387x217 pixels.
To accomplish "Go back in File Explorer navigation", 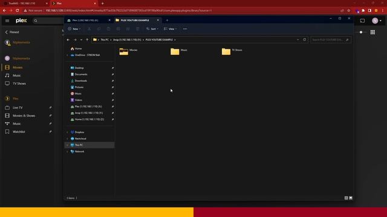I will pos(68,40).
